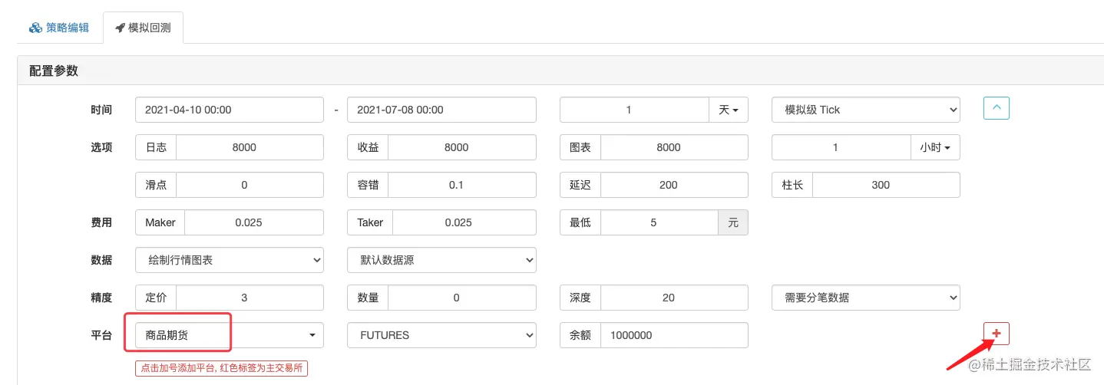Open the 需要分笔数据 dropdown
Viewport: 1104px width, 385px height.
(866, 298)
